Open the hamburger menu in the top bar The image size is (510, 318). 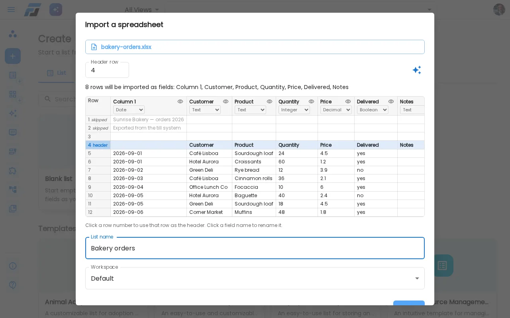click(11, 10)
